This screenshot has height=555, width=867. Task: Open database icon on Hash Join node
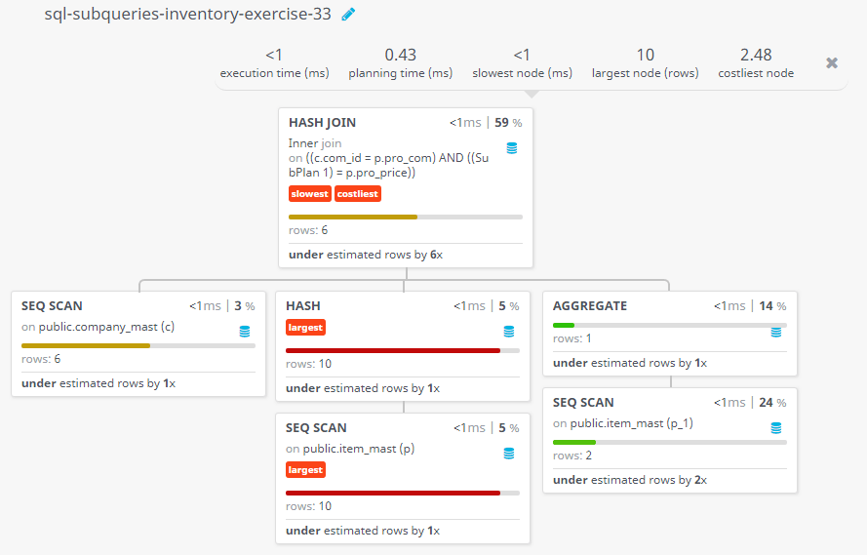512,148
